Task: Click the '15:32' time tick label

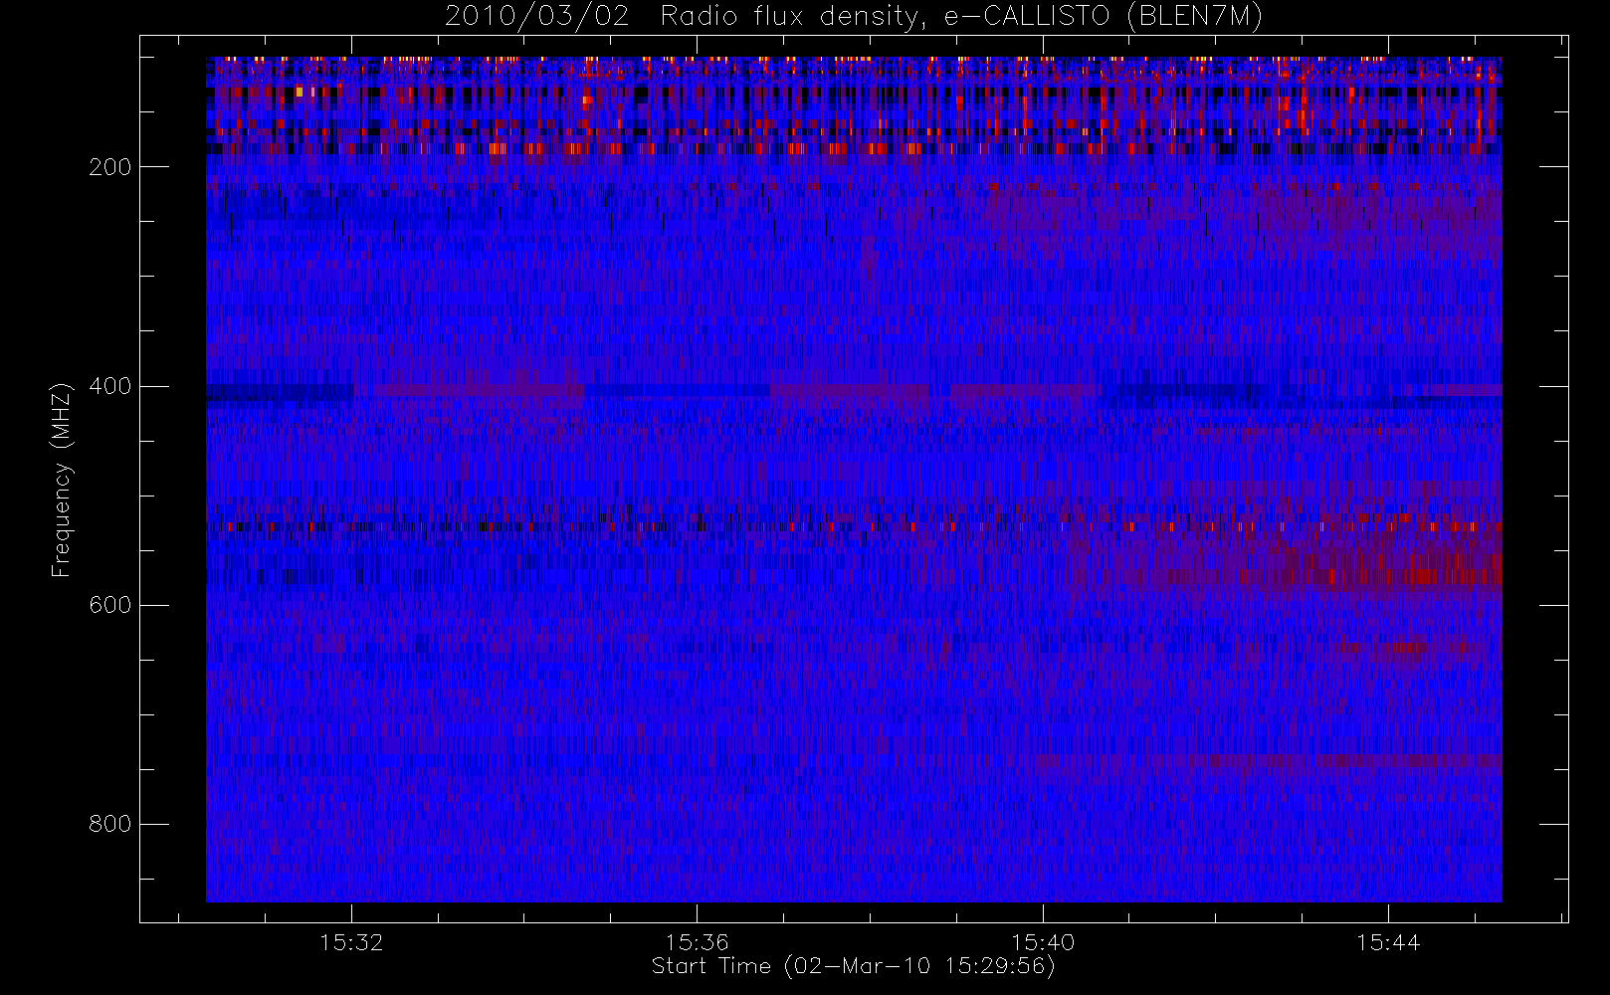Action: (x=351, y=942)
